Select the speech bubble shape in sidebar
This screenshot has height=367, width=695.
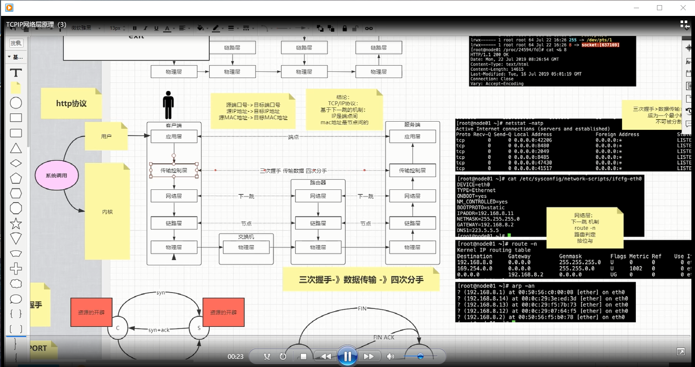[x=16, y=299]
